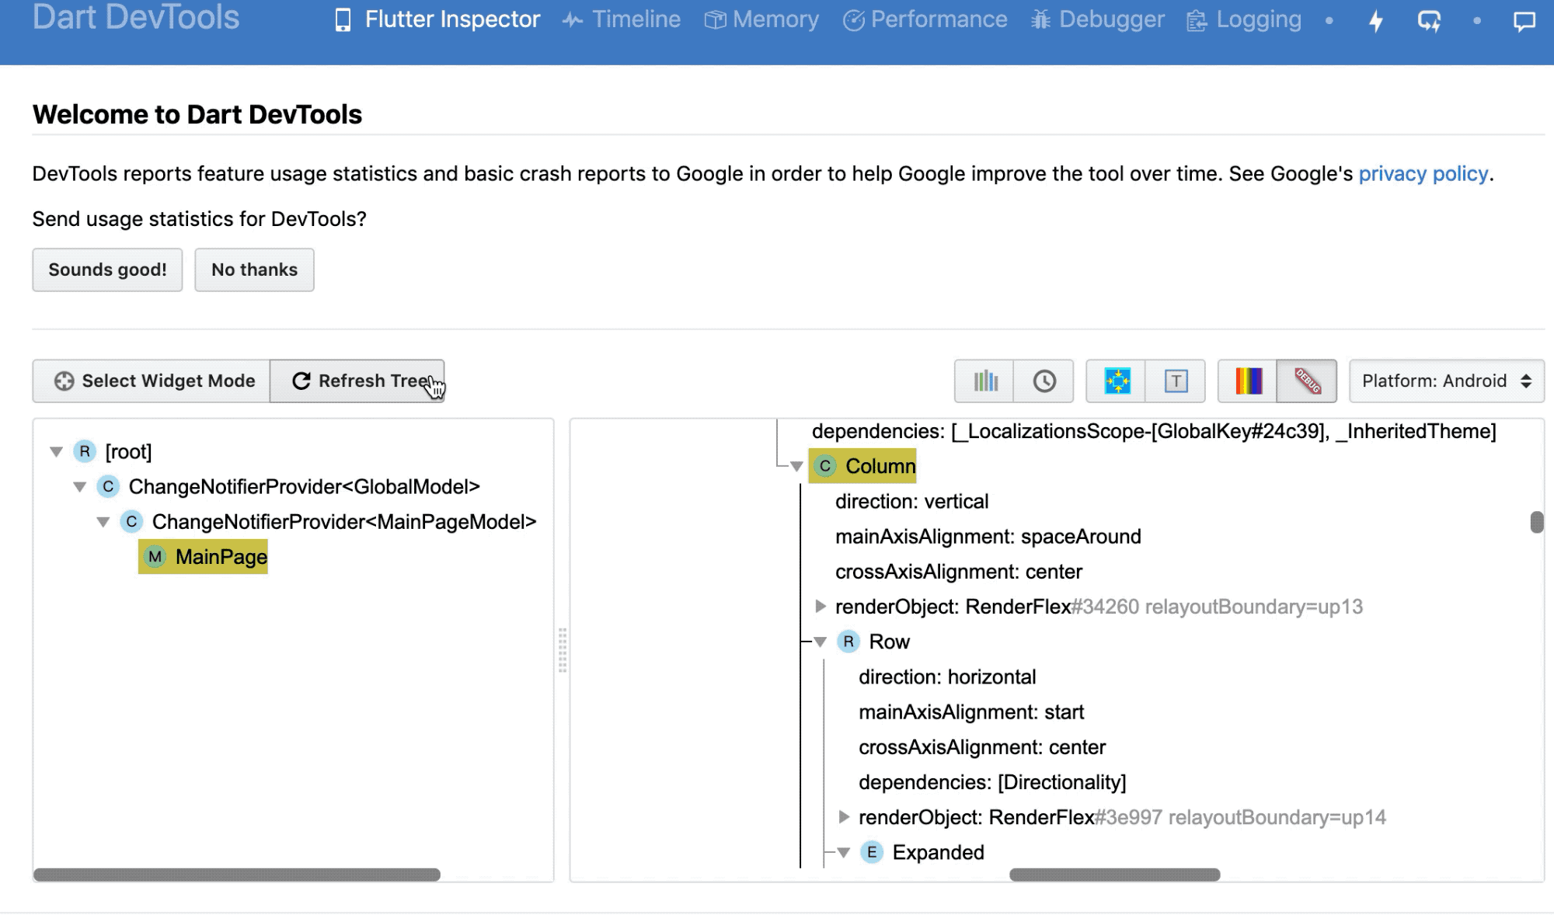This screenshot has width=1554, height=915.
Task: Toggle the performance overlay bar chart button
Action: [985, 381]
